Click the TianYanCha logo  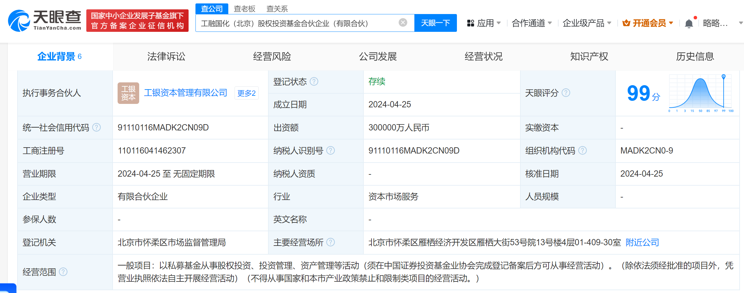pyautogui.click(x=44, y=21)
